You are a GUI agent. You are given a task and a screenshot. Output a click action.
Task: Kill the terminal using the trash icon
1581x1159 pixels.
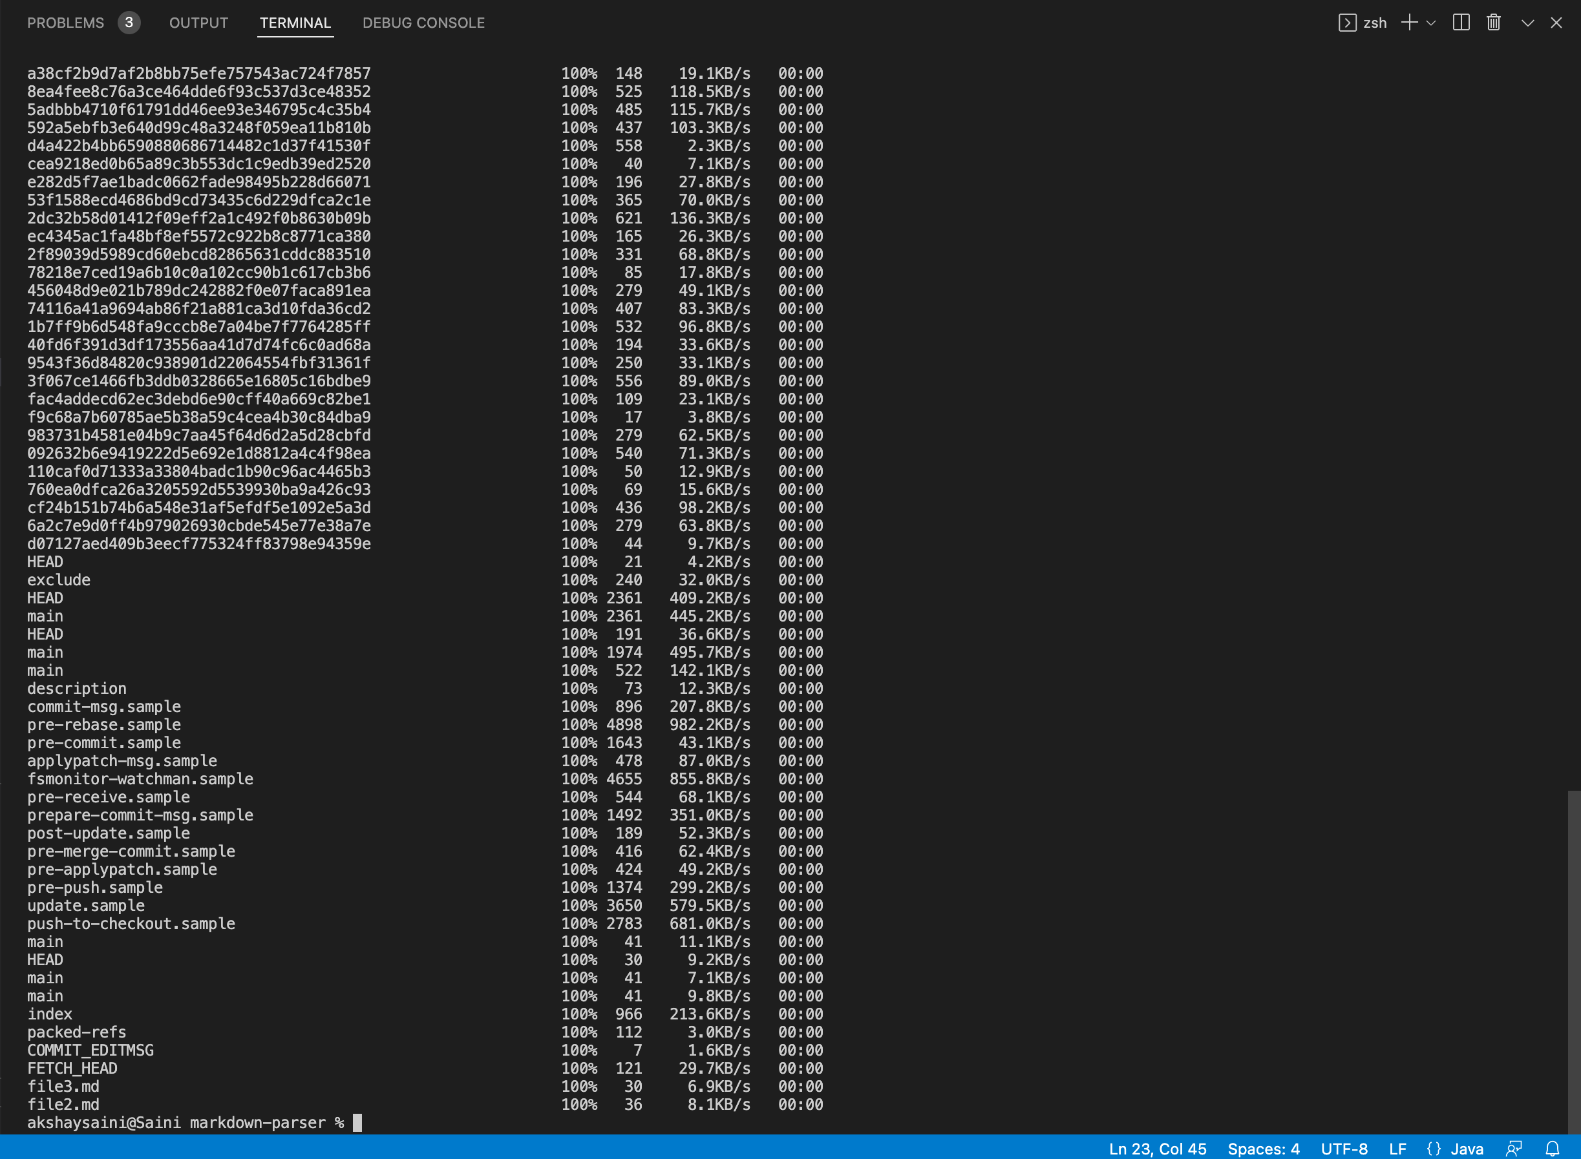tap(1492, 23)
